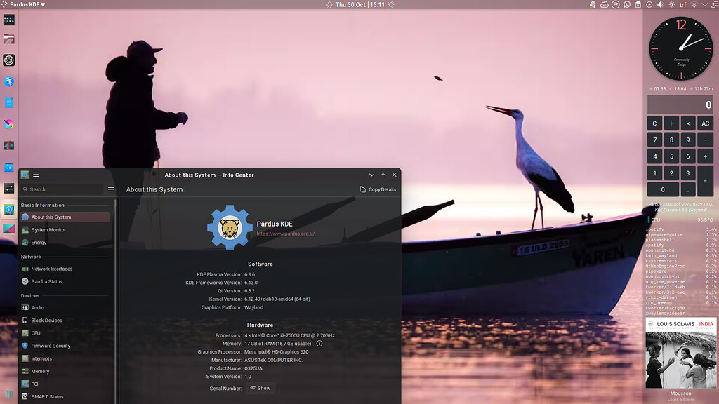This screenshot has height=404, width=719.
Task: Open the Wi-Fi network tray icon
Action: (x=694, y=4)
